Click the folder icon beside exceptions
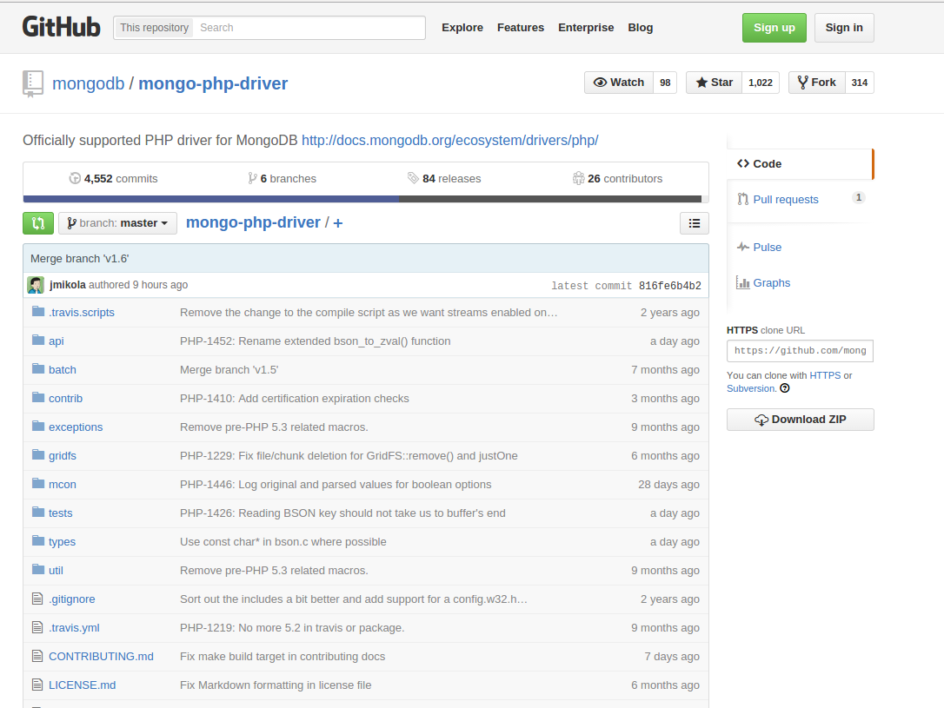 click(x=38, y=426)
